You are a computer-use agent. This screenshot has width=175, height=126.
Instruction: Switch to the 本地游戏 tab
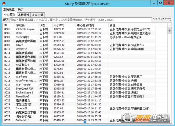(24, 15)
